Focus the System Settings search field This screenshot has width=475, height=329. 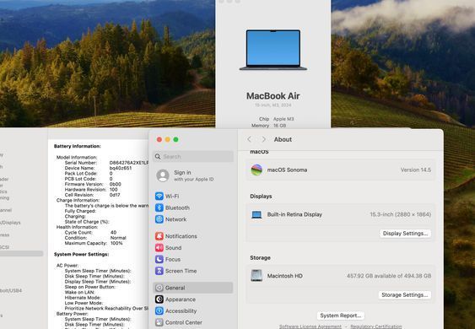click(x=193, y=156)
